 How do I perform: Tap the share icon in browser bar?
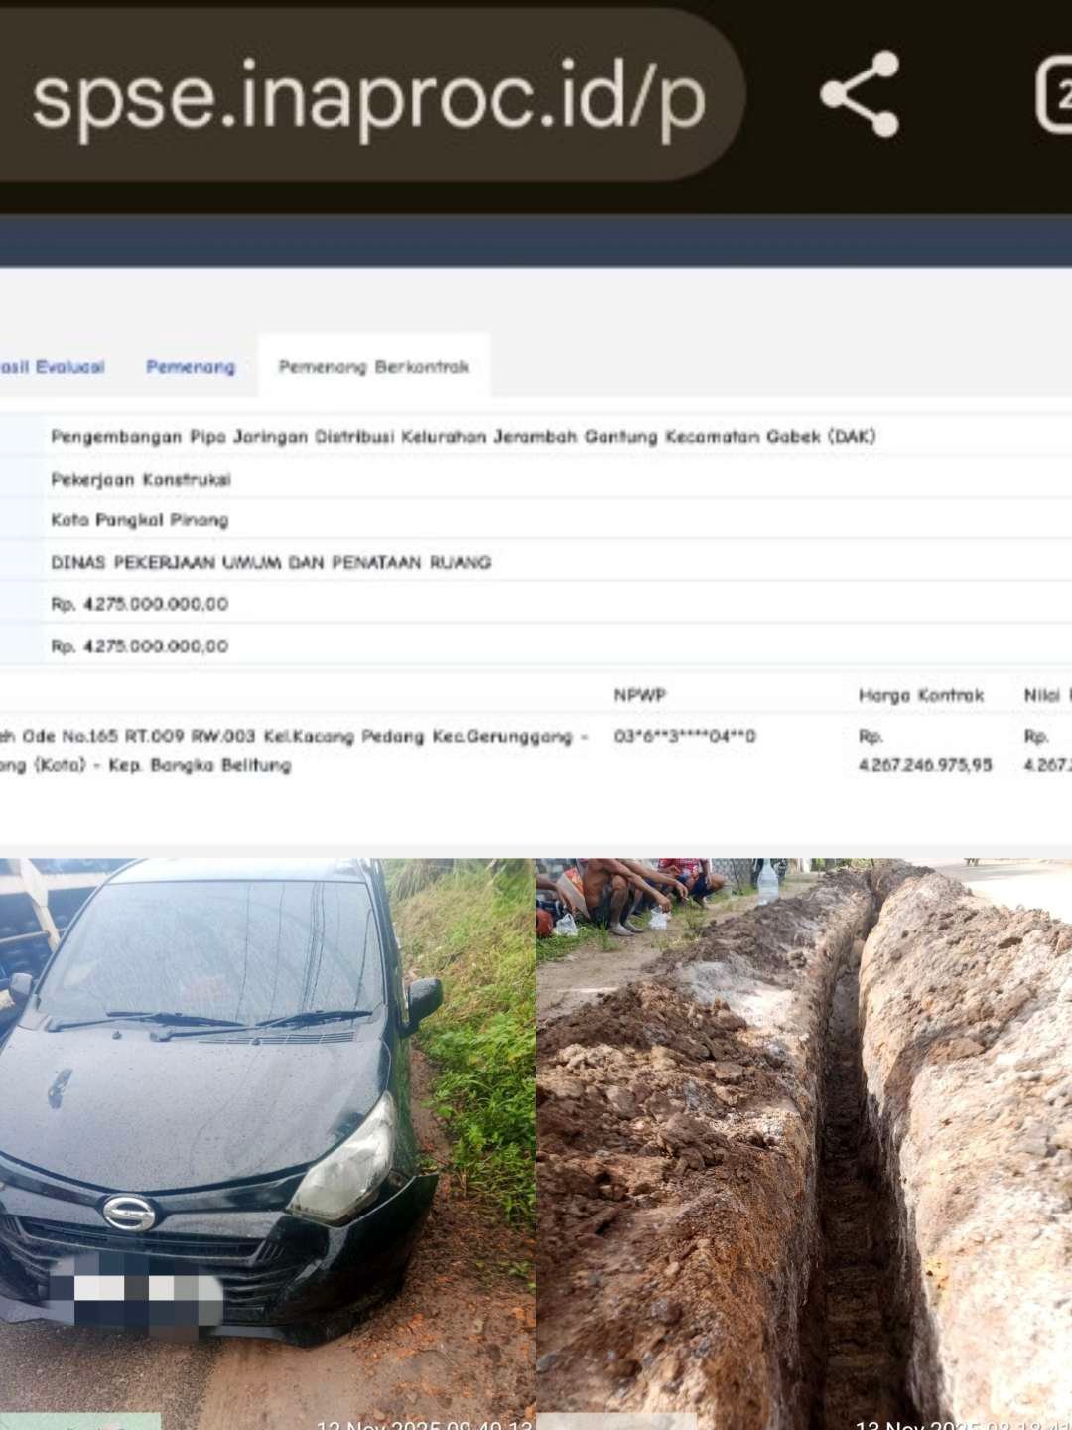[860, 94]
